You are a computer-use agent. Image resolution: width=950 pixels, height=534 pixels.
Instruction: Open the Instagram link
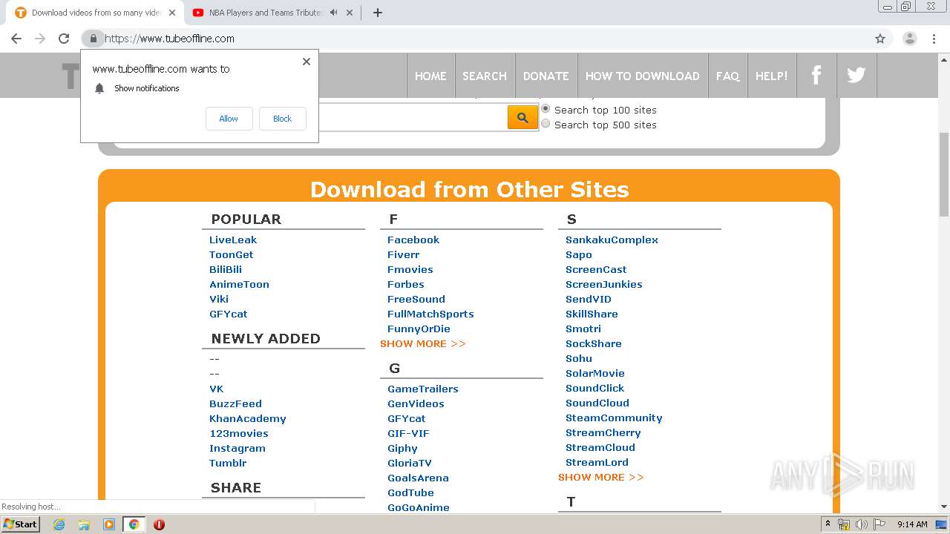point(237,448)
